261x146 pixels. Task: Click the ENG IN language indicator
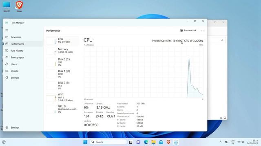tap(232, 142)
